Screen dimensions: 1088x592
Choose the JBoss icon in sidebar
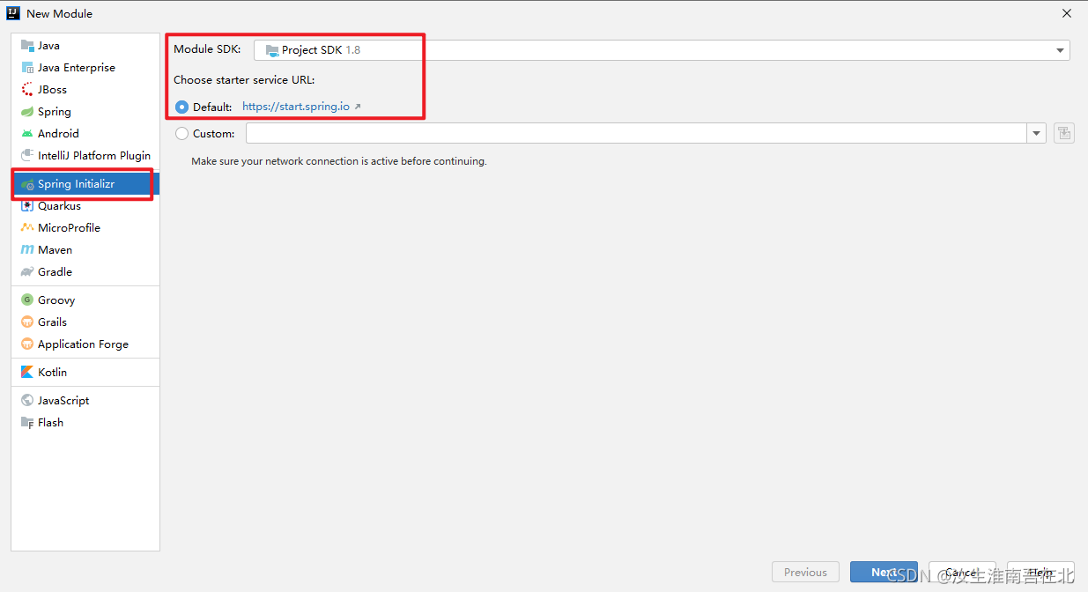[x=27, y=90]
